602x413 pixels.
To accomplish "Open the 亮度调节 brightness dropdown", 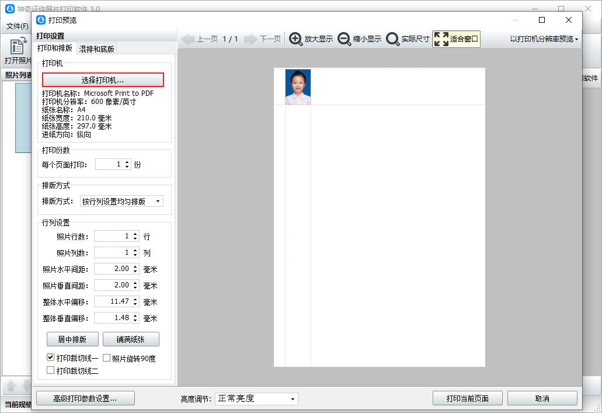I will [292, 399].
